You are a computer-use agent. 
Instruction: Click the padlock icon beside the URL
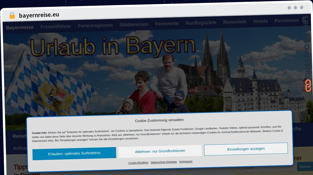[x=12, y=15]
